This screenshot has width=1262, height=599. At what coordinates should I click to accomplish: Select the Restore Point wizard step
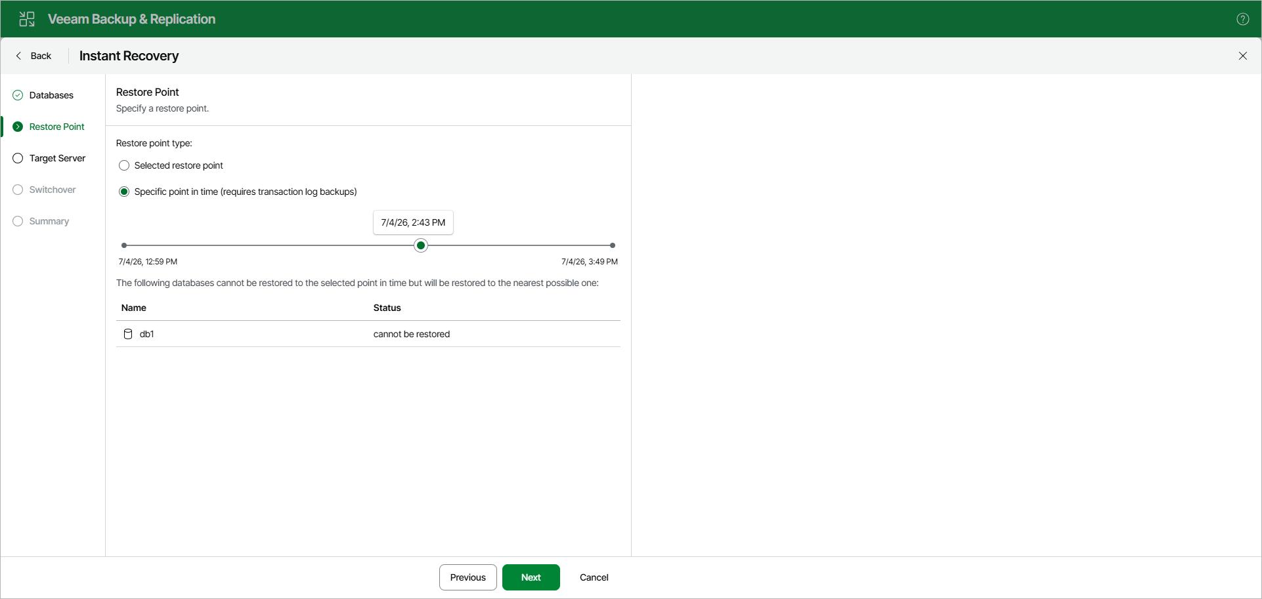click(56, 127)
